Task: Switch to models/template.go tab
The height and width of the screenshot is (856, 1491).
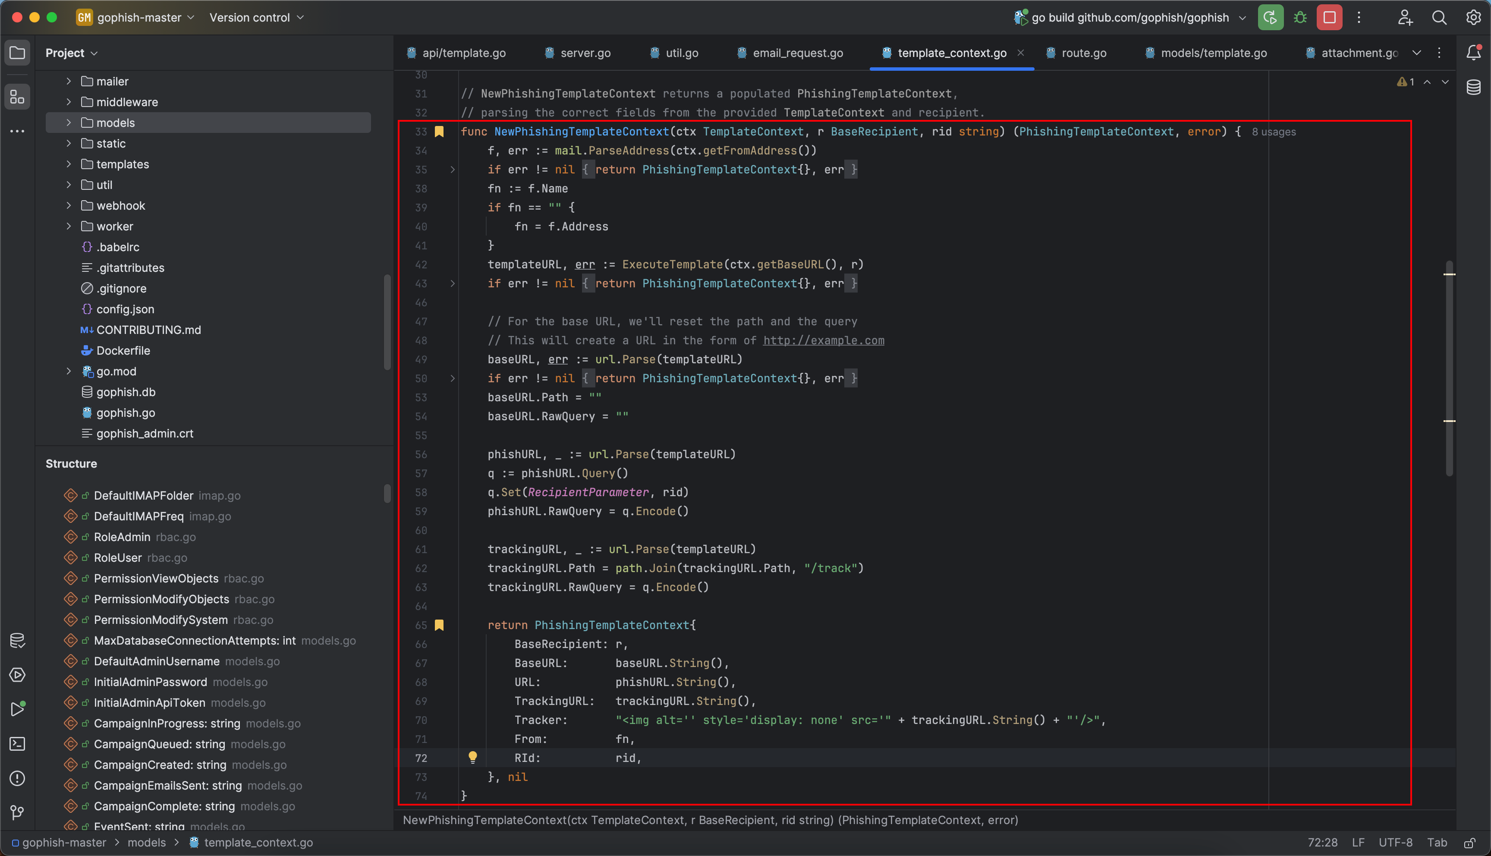Action: coord(1206,53)
